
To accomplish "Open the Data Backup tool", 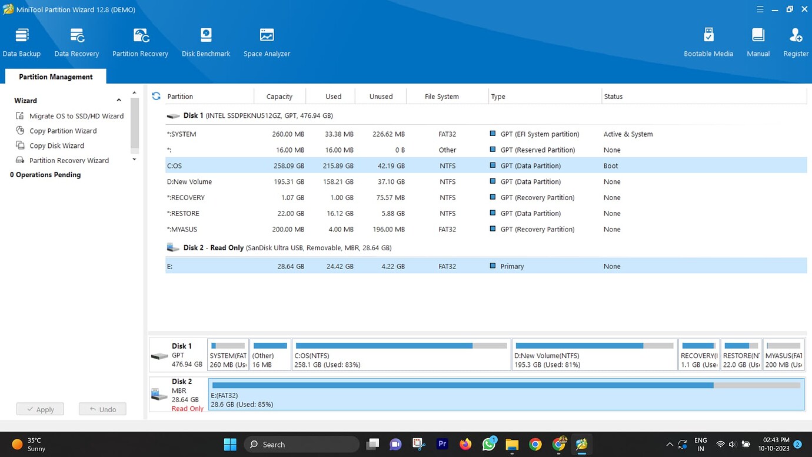I will (x=22, y=42).
